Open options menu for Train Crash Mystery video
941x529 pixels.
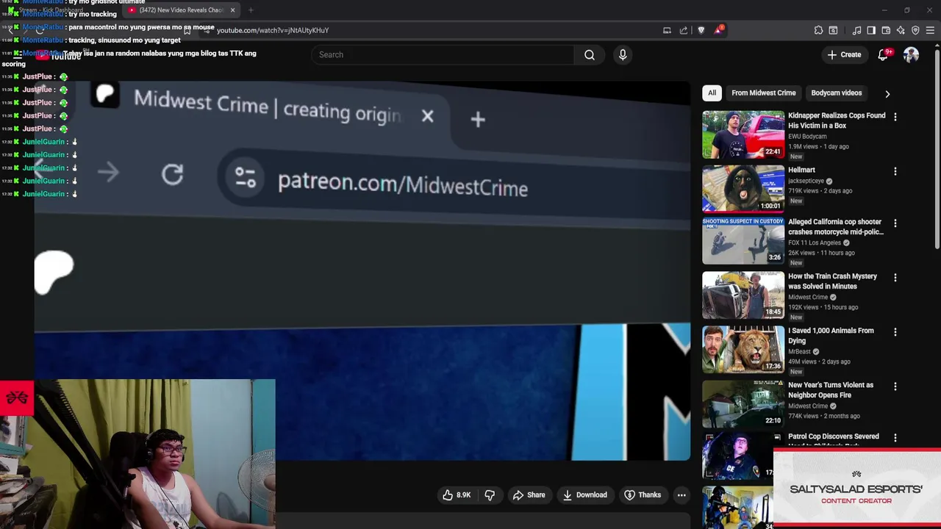point(895,278)
